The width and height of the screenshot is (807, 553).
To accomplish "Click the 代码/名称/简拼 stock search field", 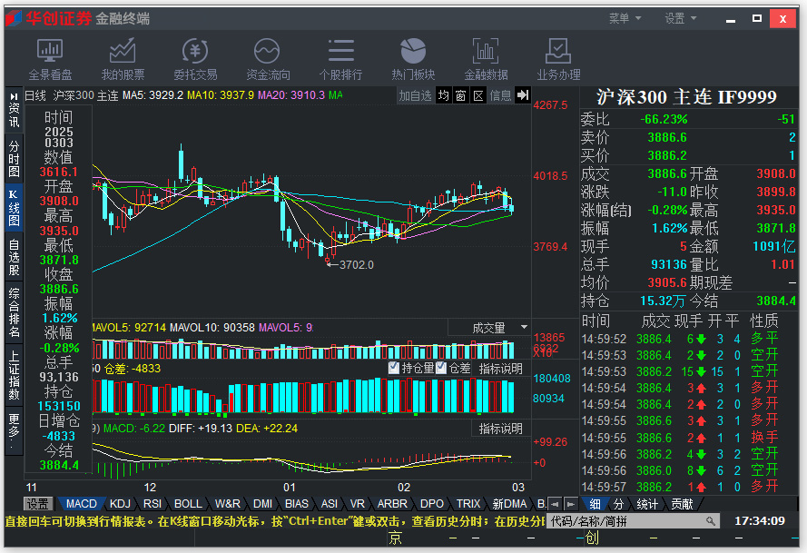I will (633, 520).
